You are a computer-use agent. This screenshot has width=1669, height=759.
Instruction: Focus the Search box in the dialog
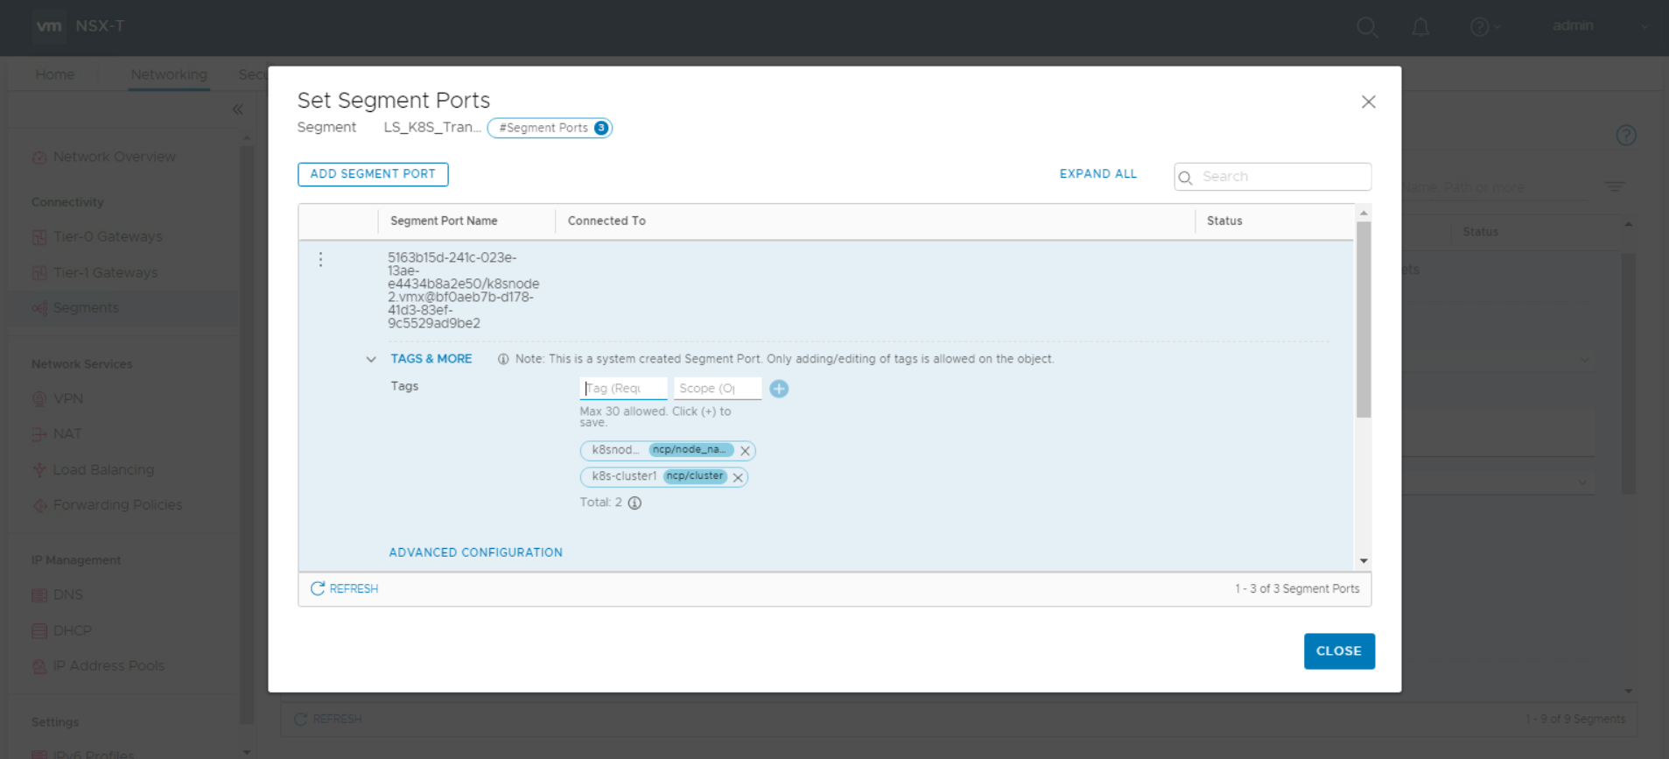(1282, 177)
